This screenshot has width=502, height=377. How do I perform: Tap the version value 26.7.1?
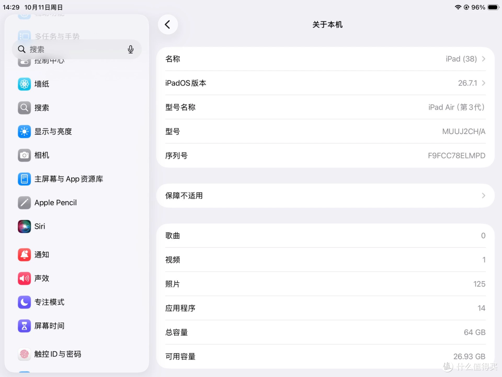[x=468, y=83]
